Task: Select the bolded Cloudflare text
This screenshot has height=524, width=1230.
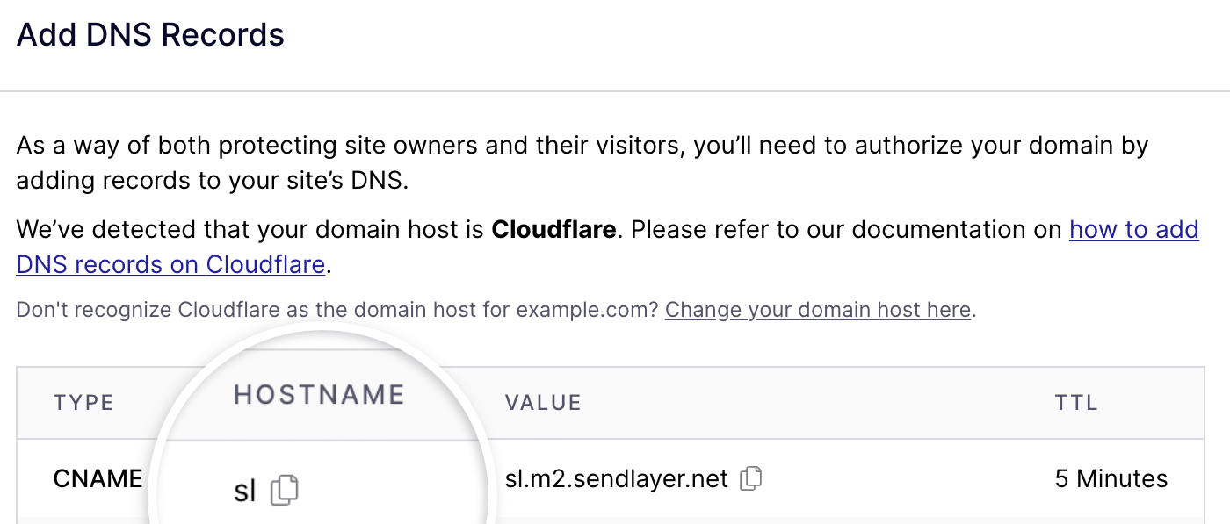Action: click(x=554, y=229)
